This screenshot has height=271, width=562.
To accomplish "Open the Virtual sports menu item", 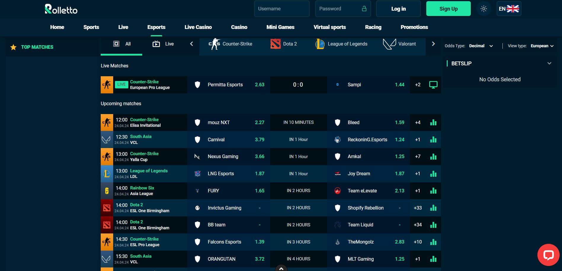I will (x=329, y=27).
